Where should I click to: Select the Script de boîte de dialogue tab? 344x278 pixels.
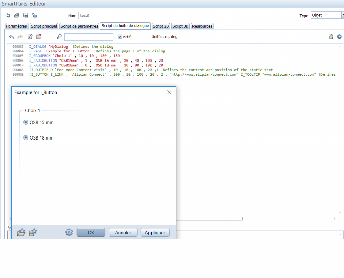point(125,26)
